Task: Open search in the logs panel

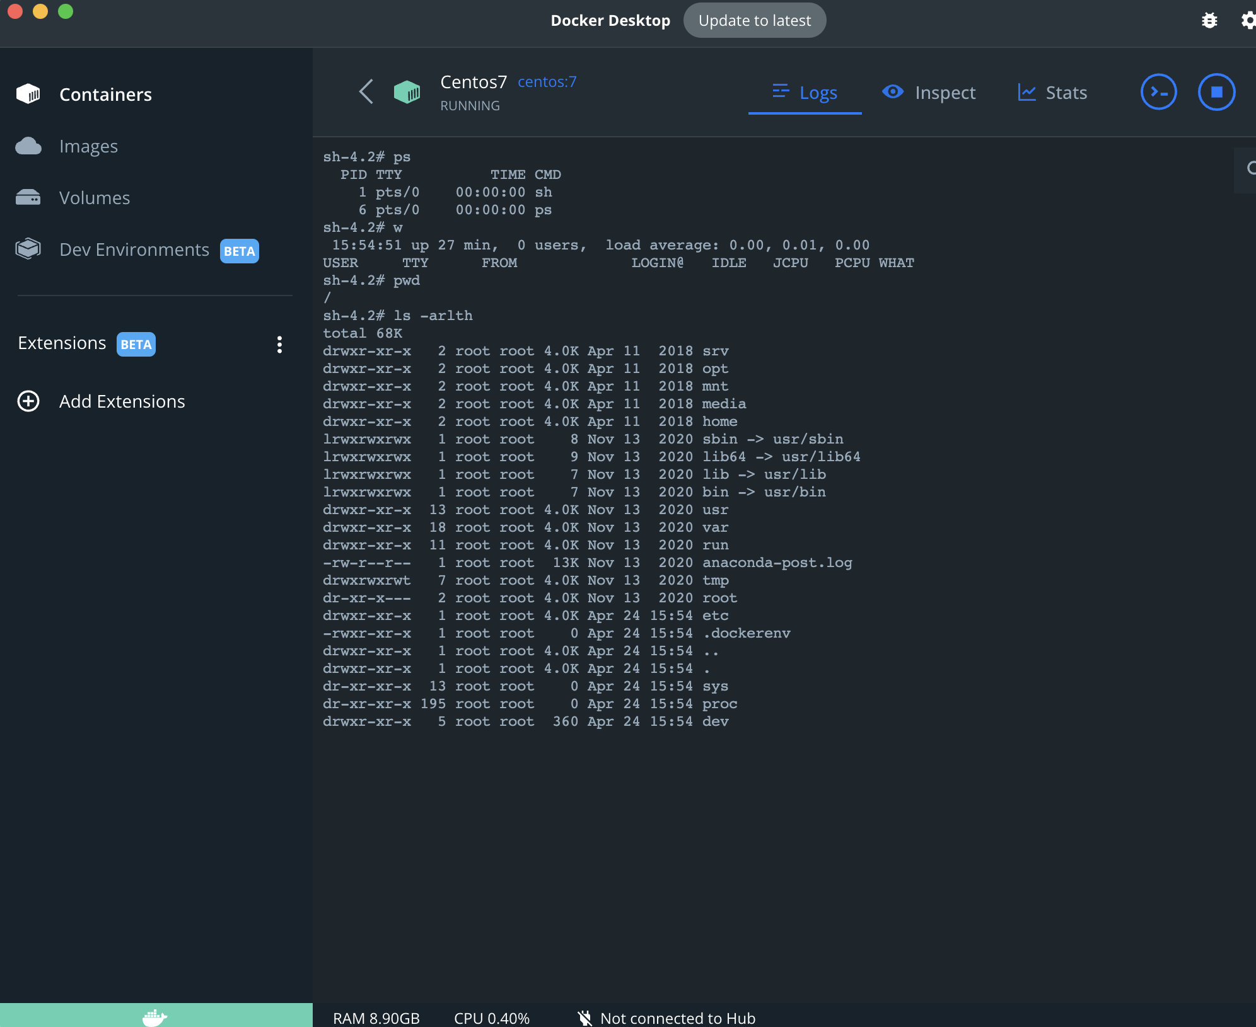Action: 1248,168
